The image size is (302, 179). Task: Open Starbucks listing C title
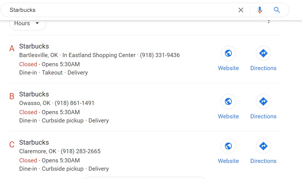[34, 142]
